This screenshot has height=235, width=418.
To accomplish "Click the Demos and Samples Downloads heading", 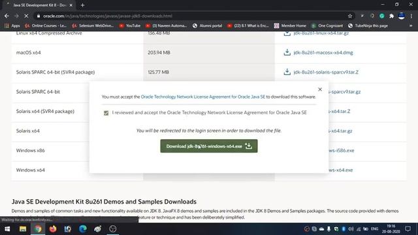I will point(104,202).
